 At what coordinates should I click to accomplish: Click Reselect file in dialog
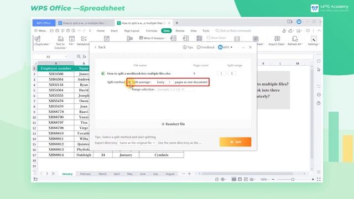[x=173, y=124]
